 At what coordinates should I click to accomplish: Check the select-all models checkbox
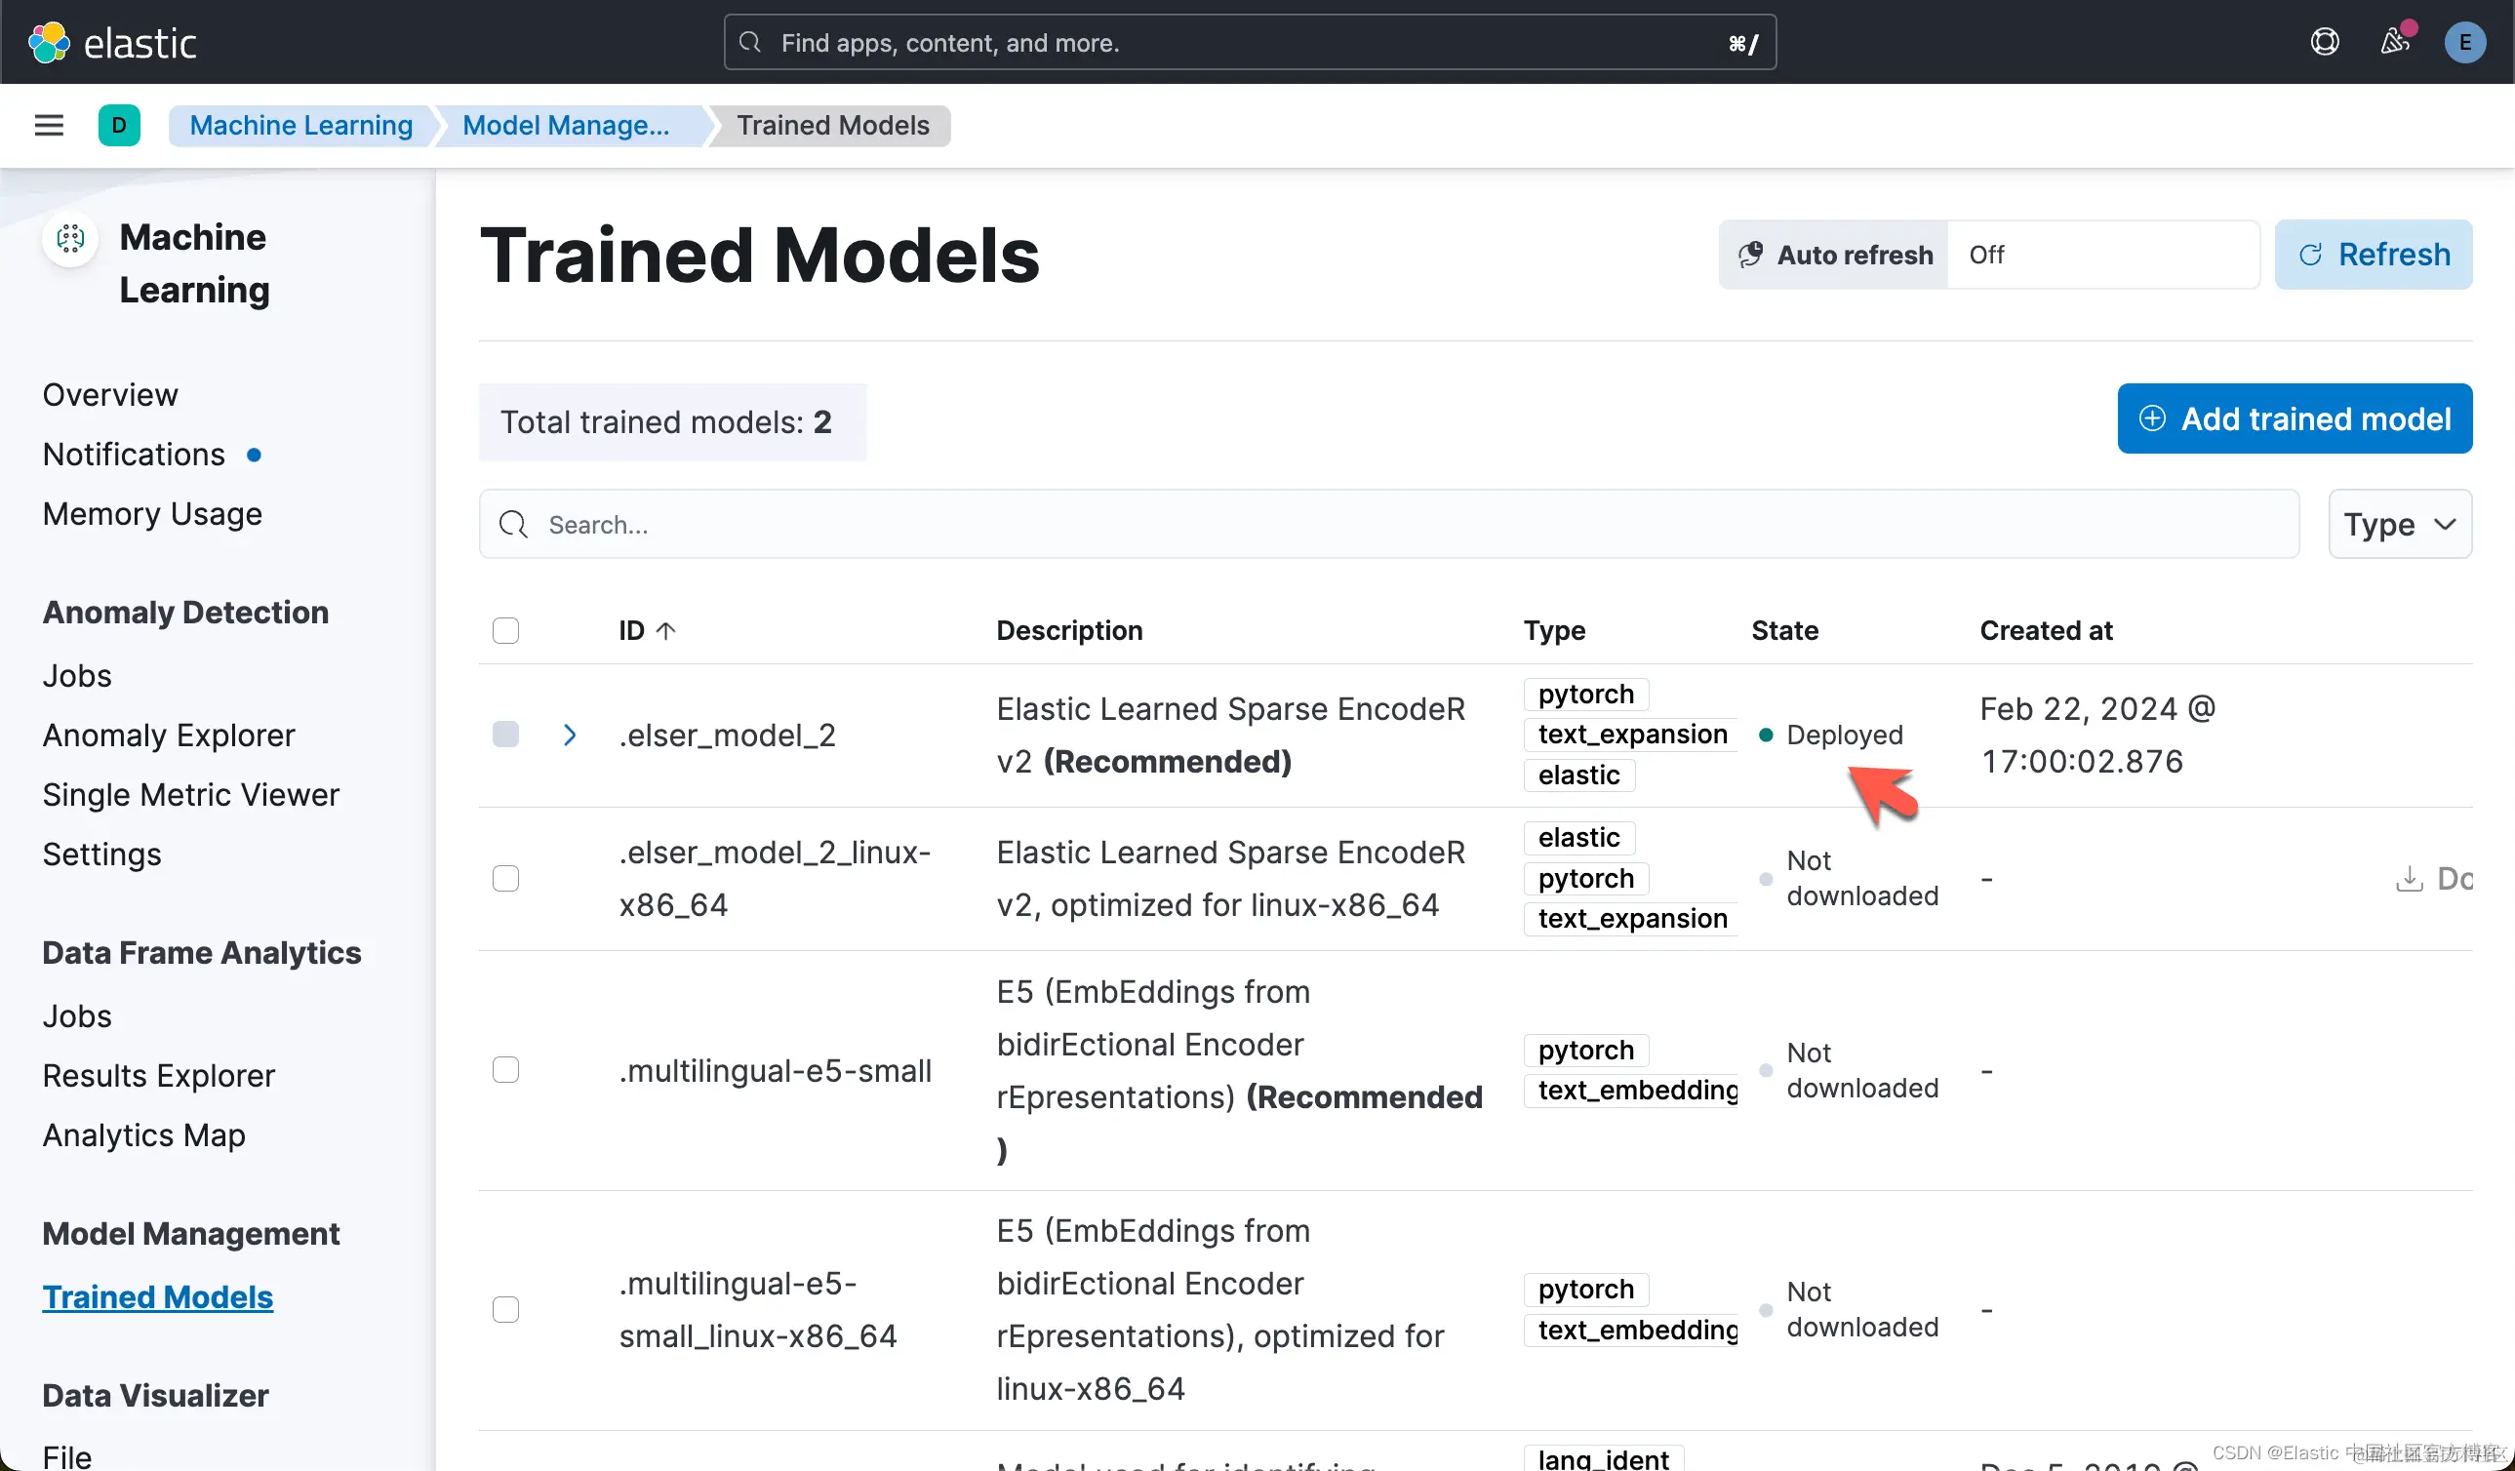[506, 631]
